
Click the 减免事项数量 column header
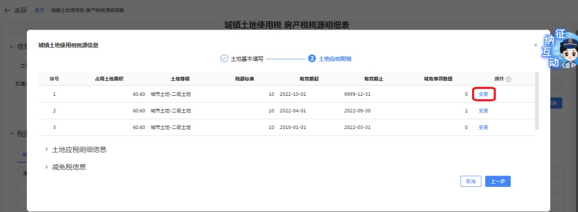(x=438, y=79)
